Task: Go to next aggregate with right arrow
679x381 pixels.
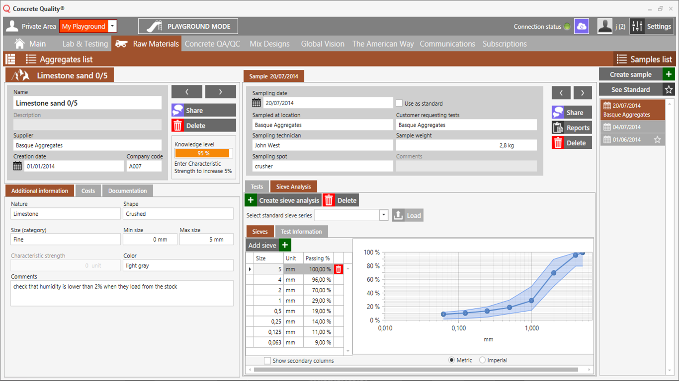Action: (220, 92)
